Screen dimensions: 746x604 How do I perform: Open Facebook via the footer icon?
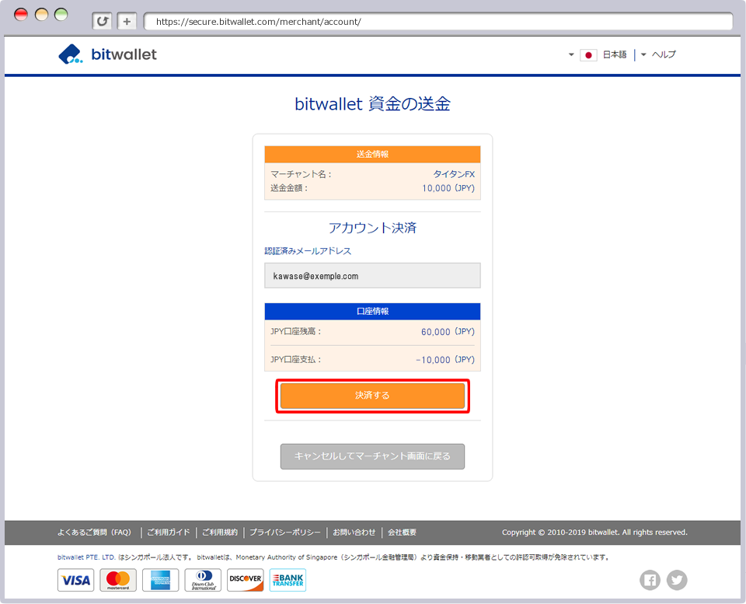pos(650,580)
